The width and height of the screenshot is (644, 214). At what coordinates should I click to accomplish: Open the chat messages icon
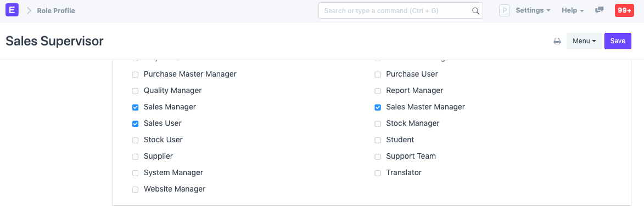click(x=599, y=10)
